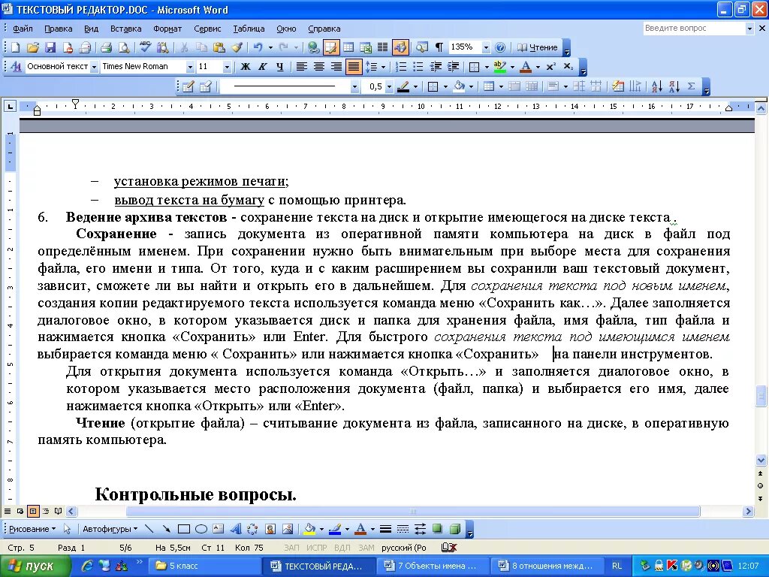769x577 pixels.
Task: Switch to '8 отношения межд...' taskbar document
Action: (x=547, y=566)
